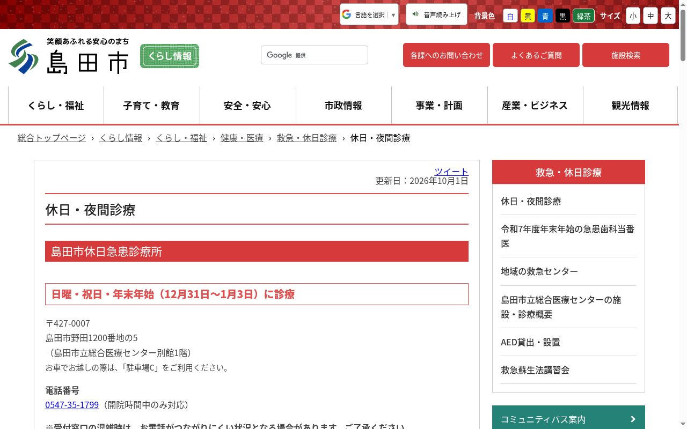
Task: Set text size to large (大)
Action: [x=668, y=16]
